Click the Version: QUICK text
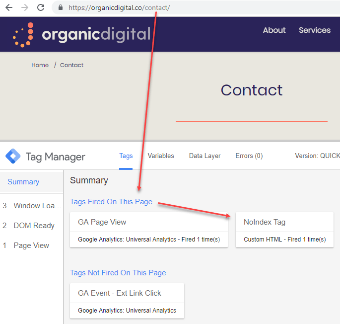This screenshot has width=340, height=324. click(x=317, y=156)
